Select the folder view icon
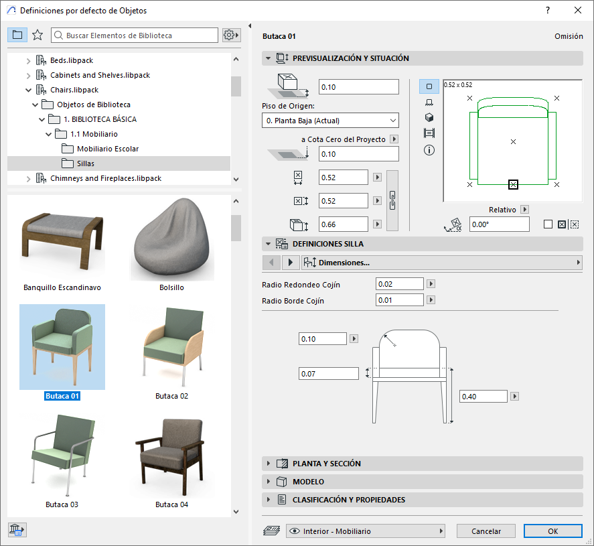The height and width of the screenshot is (546, 594). 17,35
